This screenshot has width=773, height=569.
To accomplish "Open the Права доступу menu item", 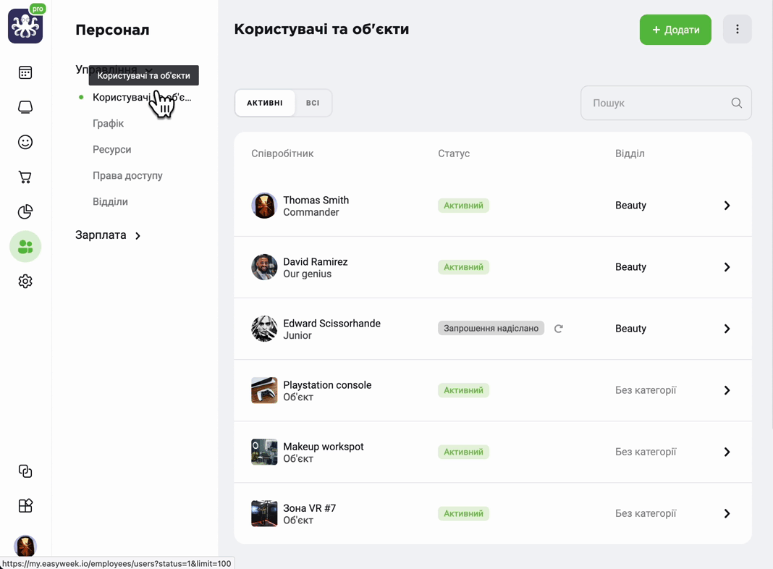I will (x=127, y=175).
